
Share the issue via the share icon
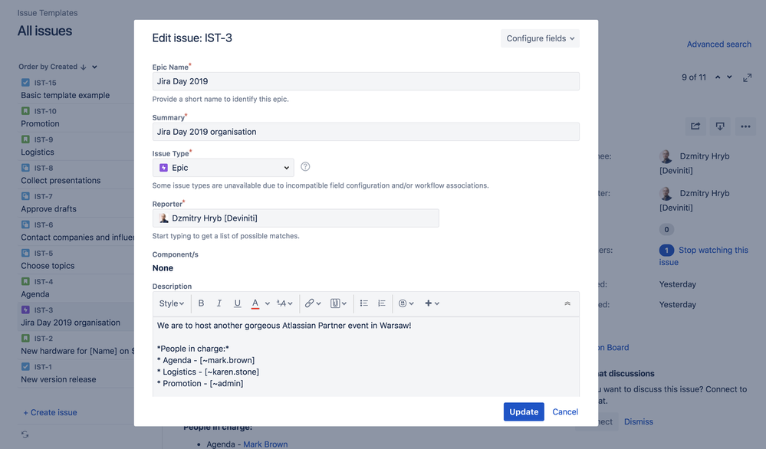click(695, 126)
